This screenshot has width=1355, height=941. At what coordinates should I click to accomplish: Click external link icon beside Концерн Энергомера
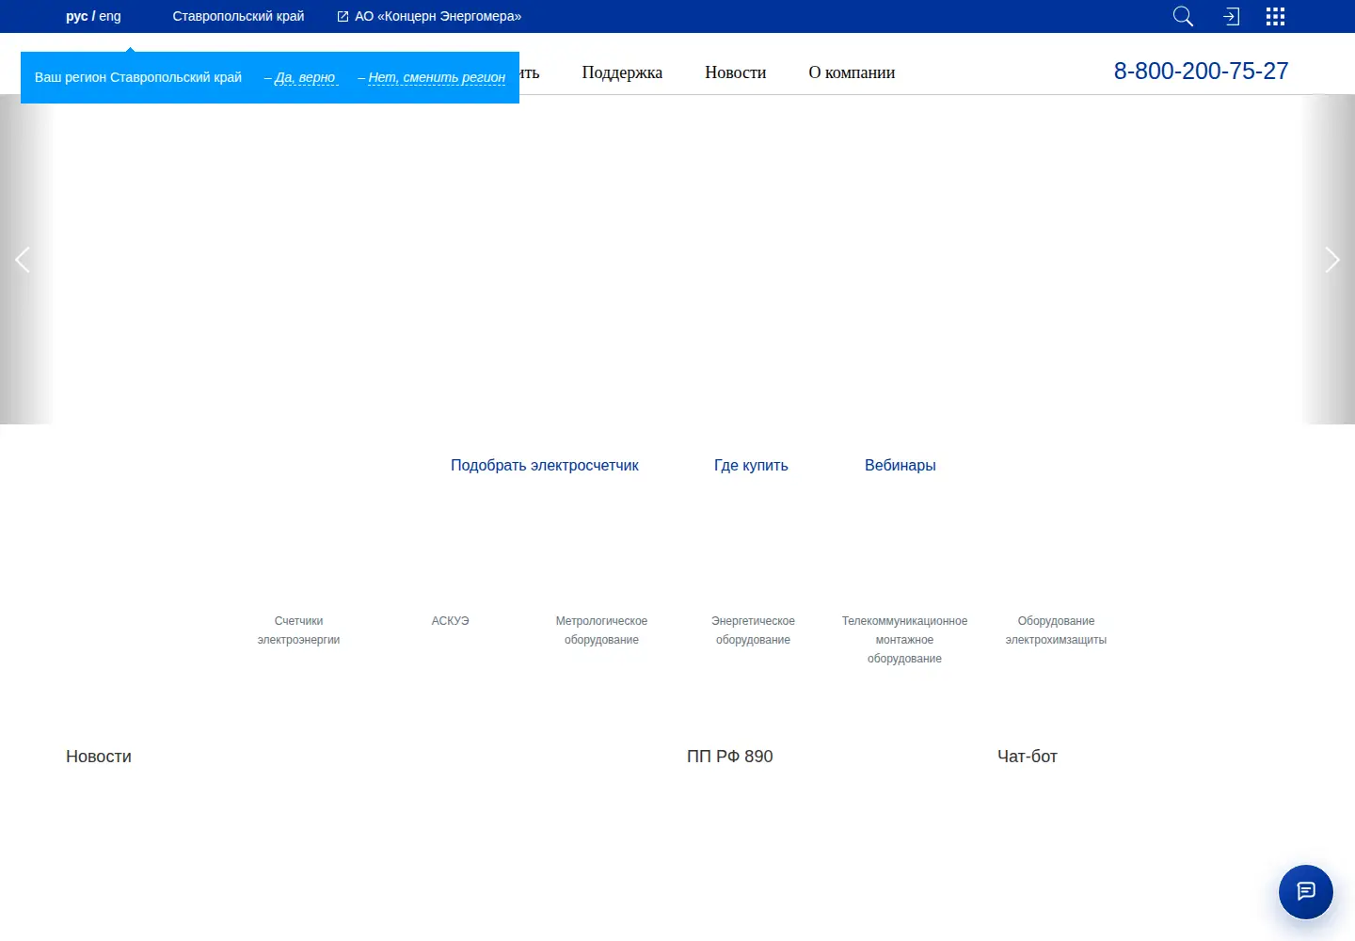point(343,16)
